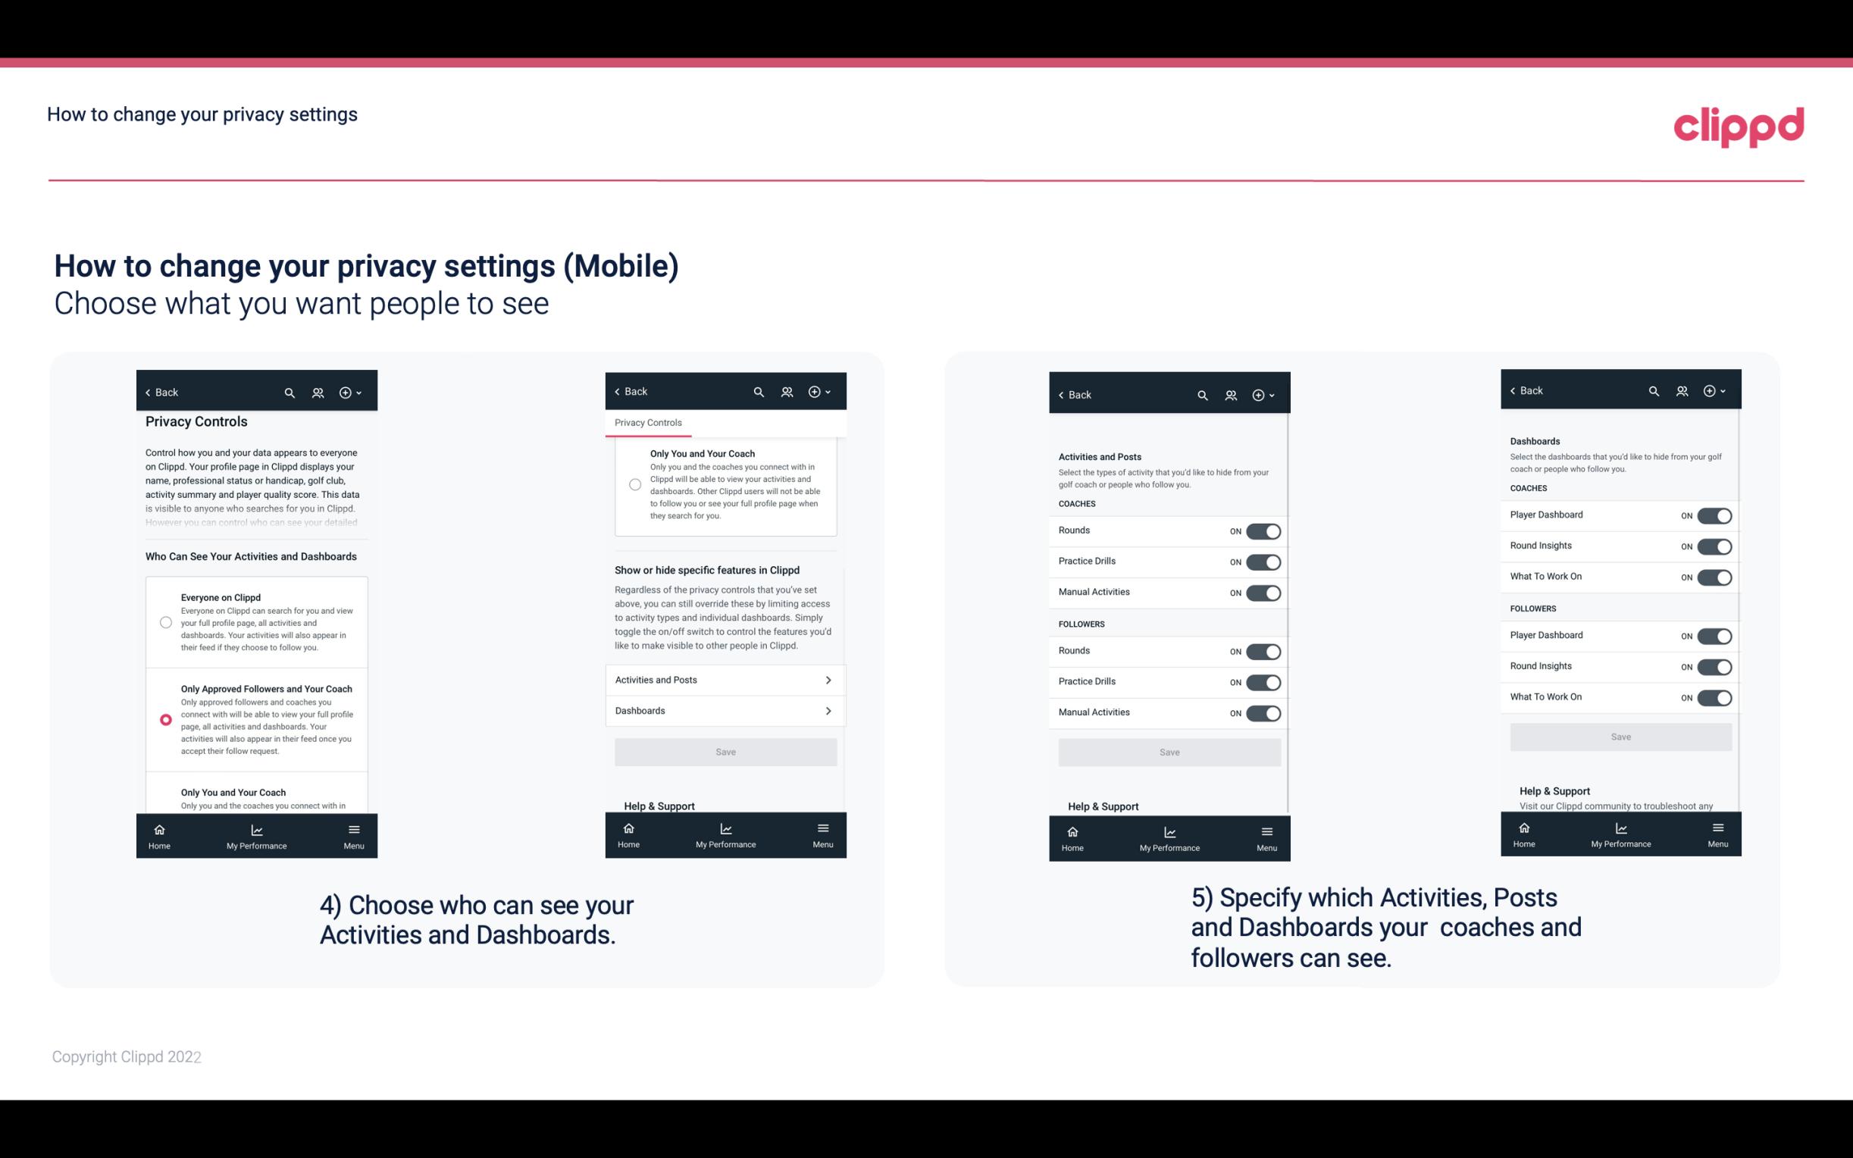This screenshot has width=1853, height=1158.
Task: Expand the Activities and Posts section
Action: click(x=725, y=681)
